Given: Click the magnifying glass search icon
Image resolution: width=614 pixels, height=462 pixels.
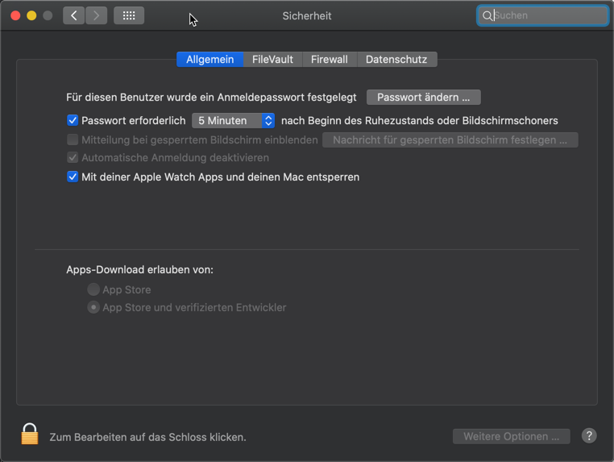Looking at the screenshot, I should click(487, 15).
